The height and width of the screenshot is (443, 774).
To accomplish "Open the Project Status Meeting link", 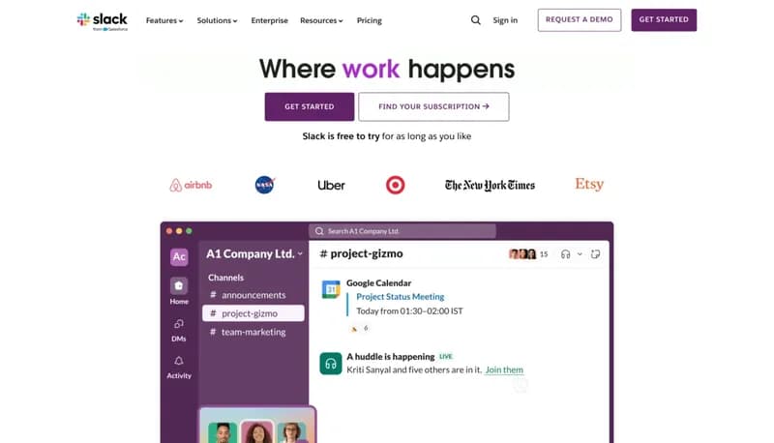I will [401, 297].
